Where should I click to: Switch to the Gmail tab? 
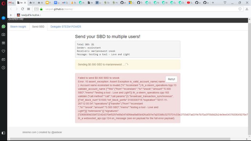(x=11, y=3)
